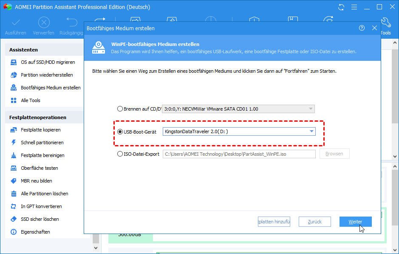Click the SSD sicher löschen eraser icon
This screenshot has height=254, width=399.
(14, 219)
